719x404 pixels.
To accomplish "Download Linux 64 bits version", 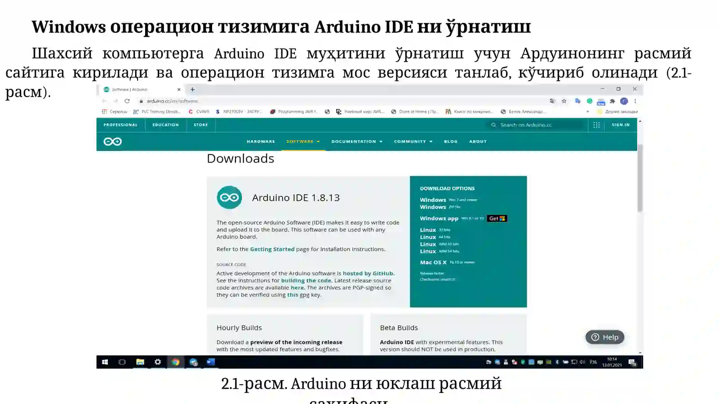I will click(435, 237).
